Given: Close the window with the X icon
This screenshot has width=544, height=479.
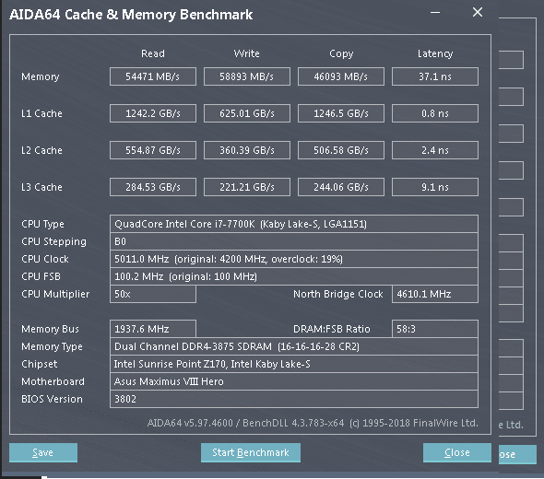Looking at the screenshot, I should 478,13.
